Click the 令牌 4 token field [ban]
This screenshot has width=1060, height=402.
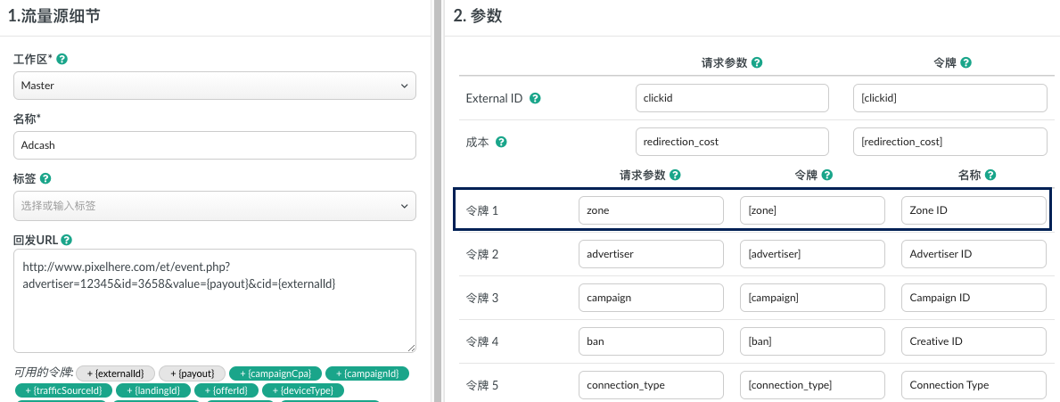pos(812,341)
